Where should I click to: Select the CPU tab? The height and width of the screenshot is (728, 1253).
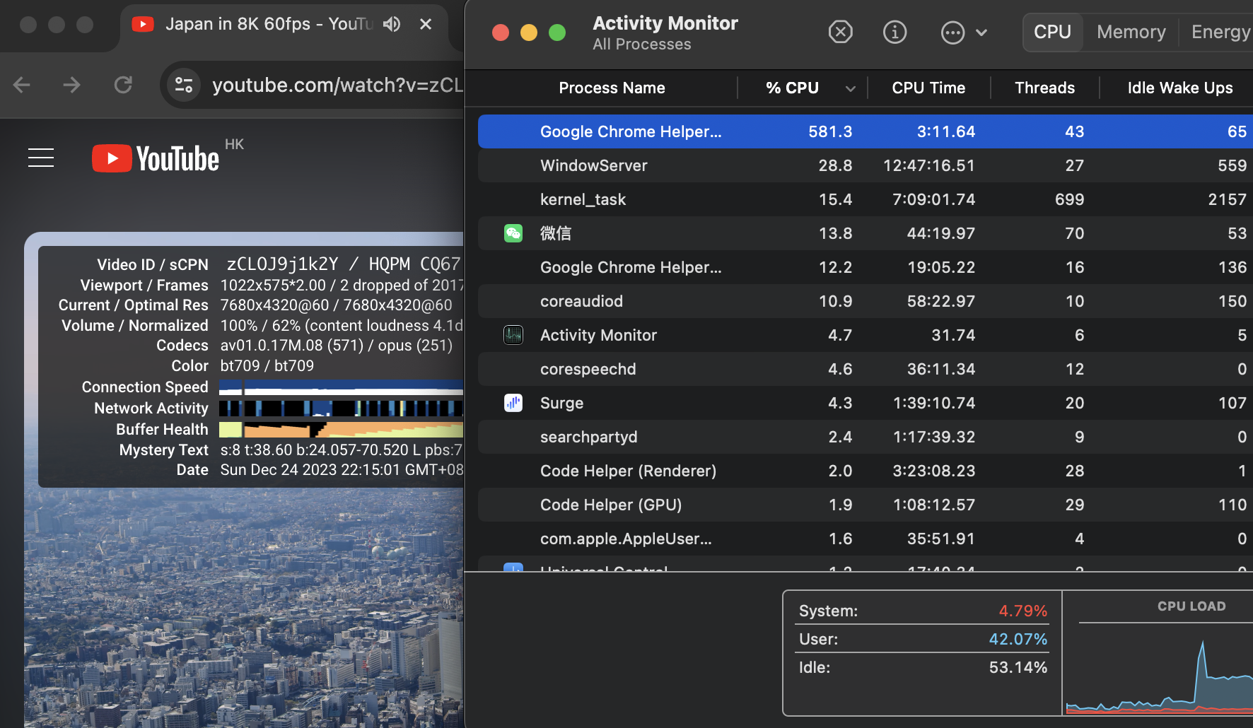pyautogui.click(x=1052, y=32)
